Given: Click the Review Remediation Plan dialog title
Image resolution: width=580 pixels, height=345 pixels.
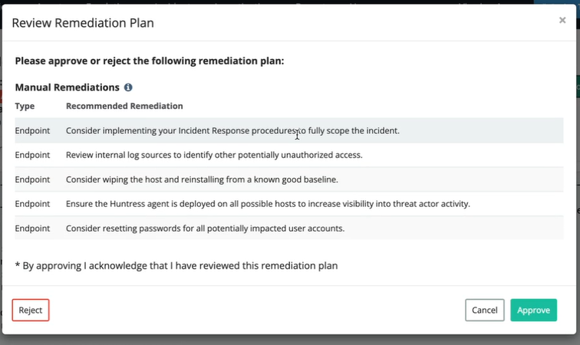Looking at the screenshot, I should 83,23.
